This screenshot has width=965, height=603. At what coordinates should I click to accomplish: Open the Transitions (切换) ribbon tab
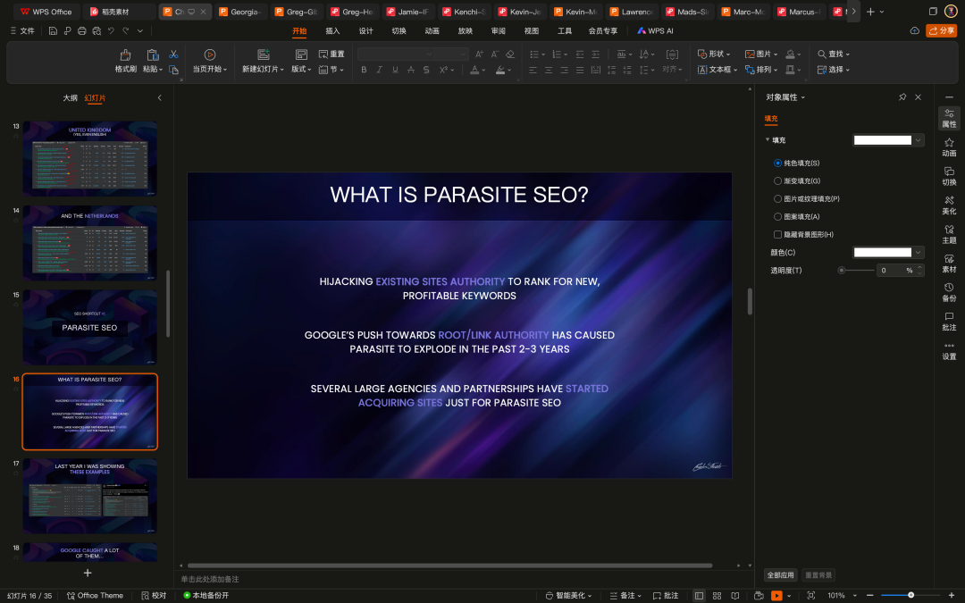pos(399,30)
